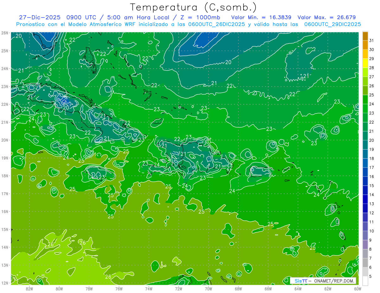
Task: Click the '76W' longitude axis label
Action: click(x=119, y=288)
